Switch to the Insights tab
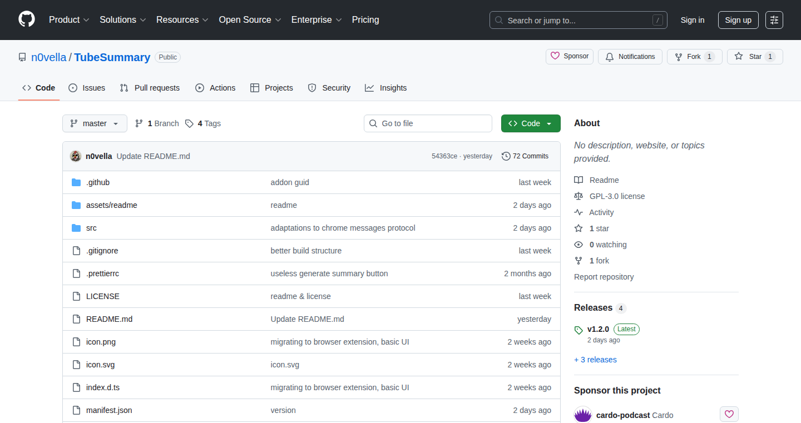 [386, 88]
